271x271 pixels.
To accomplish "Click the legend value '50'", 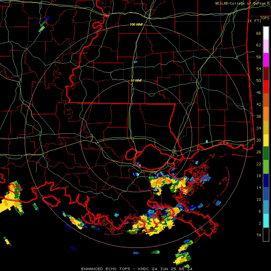I will point(259,81).
